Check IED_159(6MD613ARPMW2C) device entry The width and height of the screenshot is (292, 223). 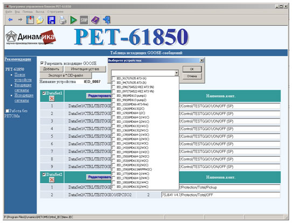114,169
